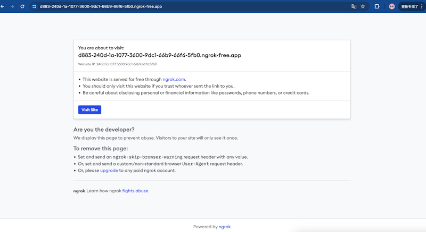Bookmark this page with the star

(x=363, y=6)
